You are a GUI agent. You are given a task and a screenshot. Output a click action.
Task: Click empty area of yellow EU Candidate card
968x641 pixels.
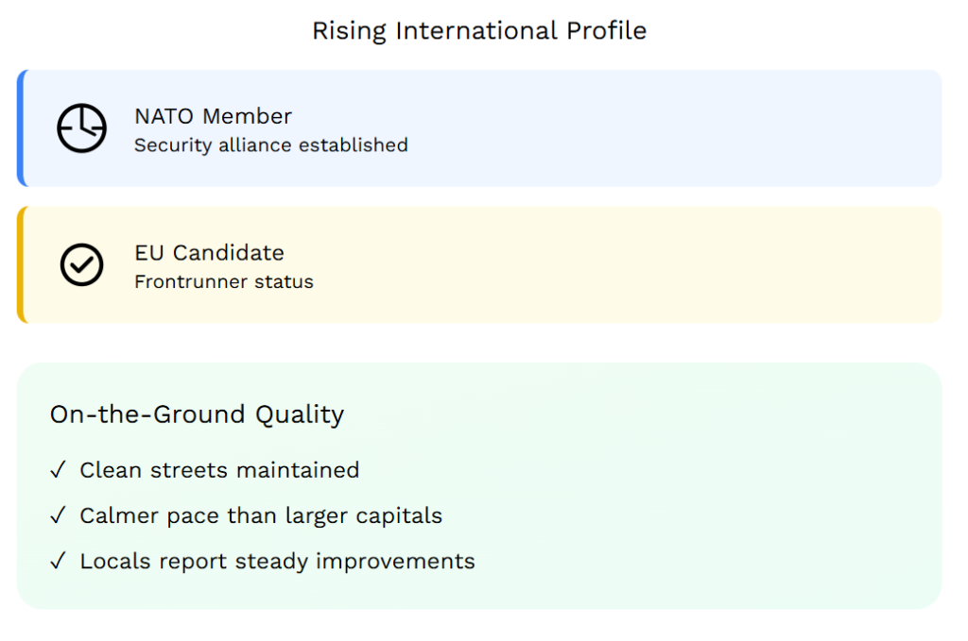(662, 265)
